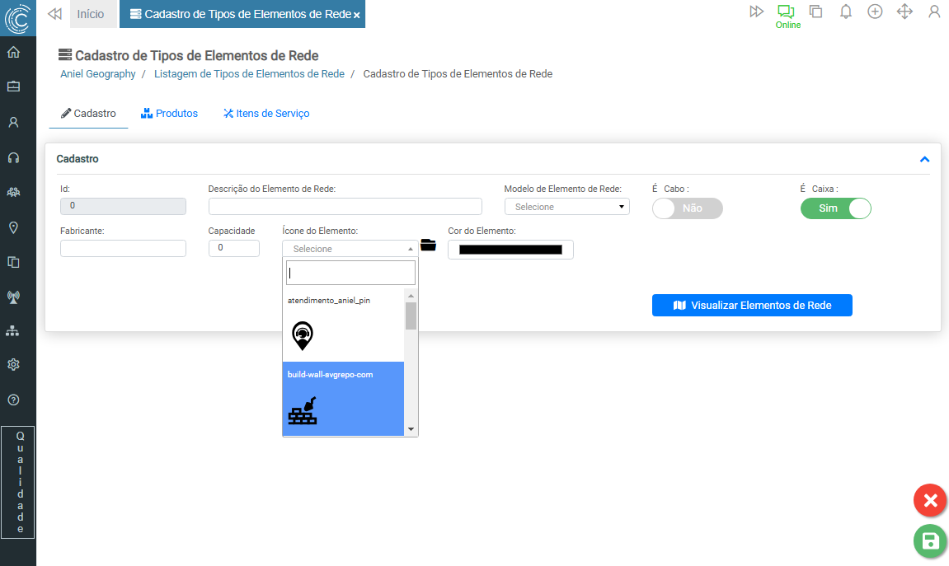
Task: Open the antenna broadcast sidebar icon
Action: (13, 297)
